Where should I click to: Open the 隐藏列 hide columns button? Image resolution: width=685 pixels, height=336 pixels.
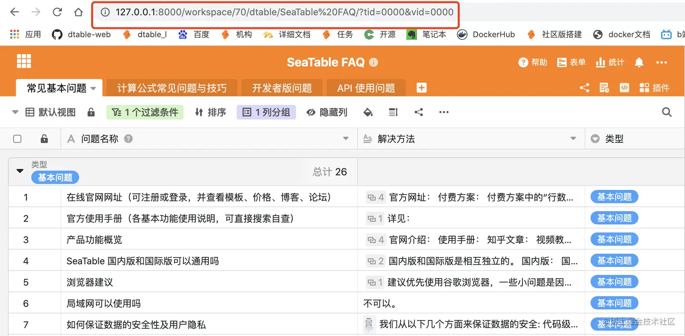click(327, 112)
